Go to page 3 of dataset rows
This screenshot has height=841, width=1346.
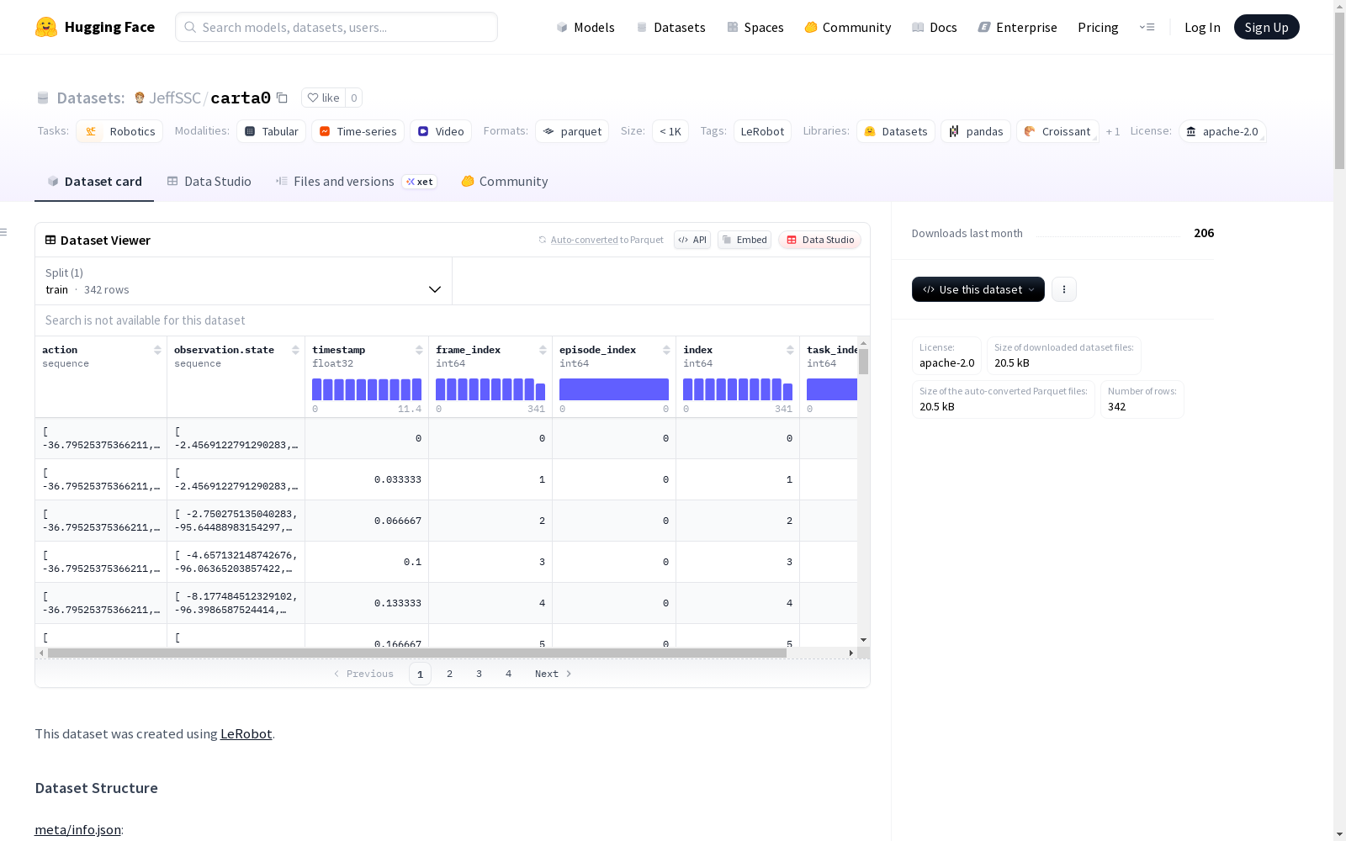(x=480, y=674)
